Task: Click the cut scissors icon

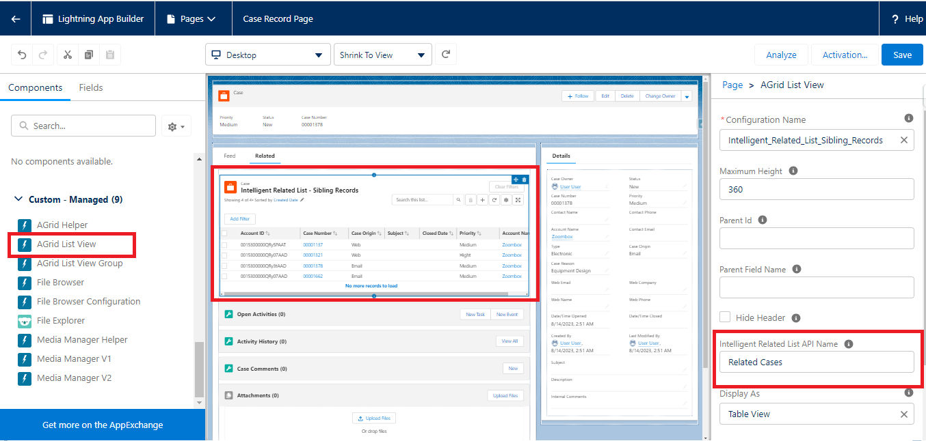Action: tap(68, 55)
